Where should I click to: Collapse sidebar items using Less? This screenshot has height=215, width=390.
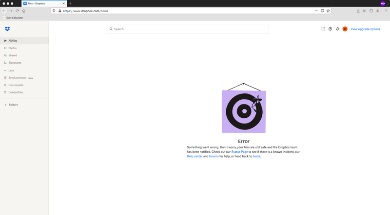(11, 70)
